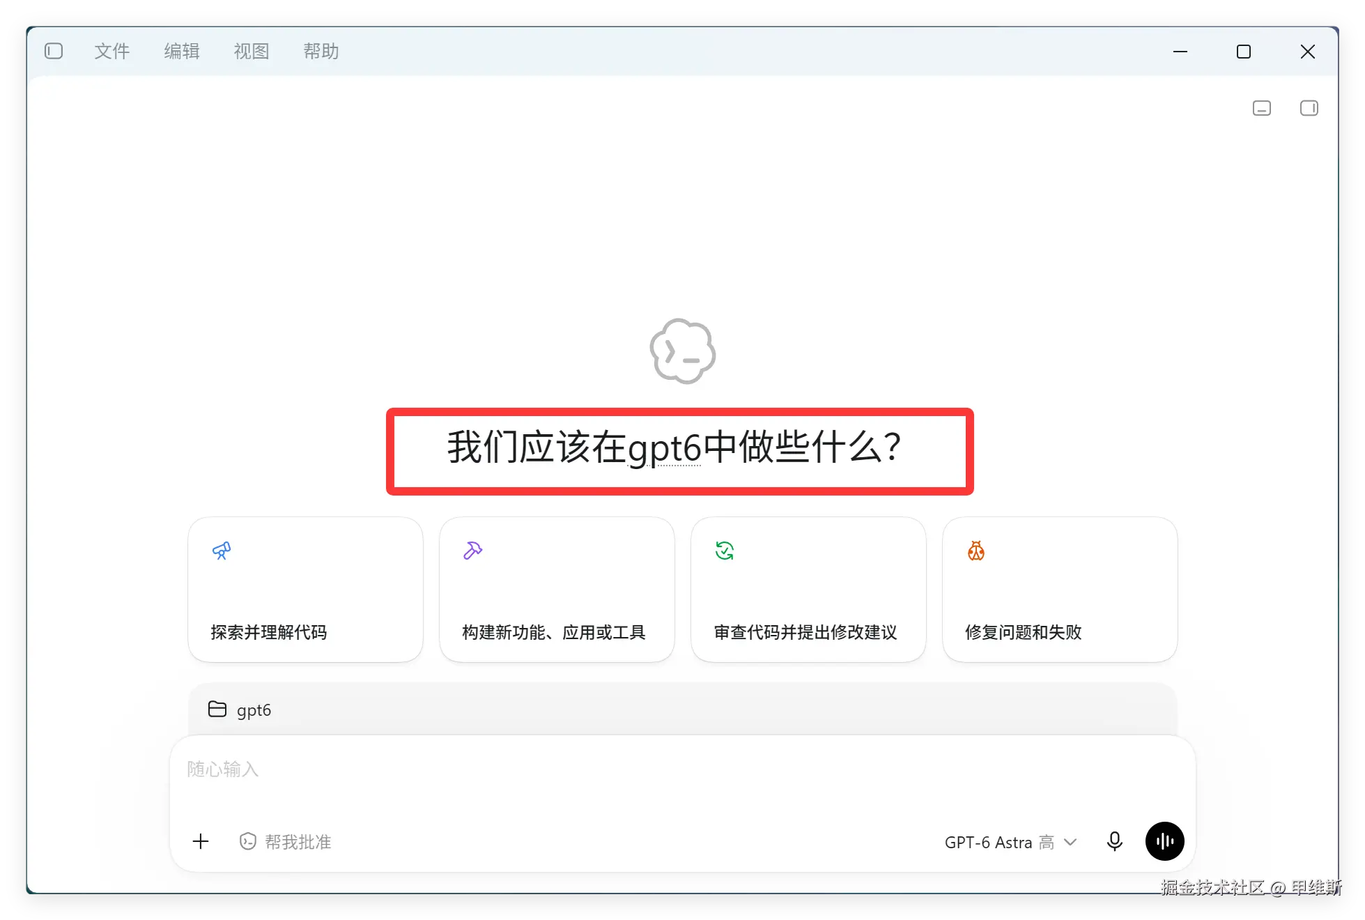Open the gpt6 folder selector
The width and height of the screenshot is (1365, 920).
pos(240,710)
